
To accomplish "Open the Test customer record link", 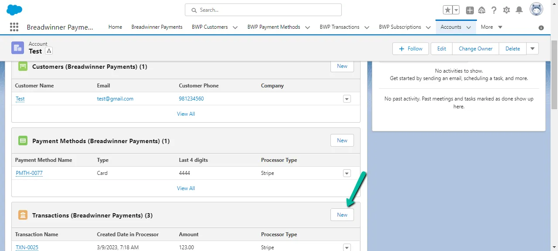I will click(20, 99).
